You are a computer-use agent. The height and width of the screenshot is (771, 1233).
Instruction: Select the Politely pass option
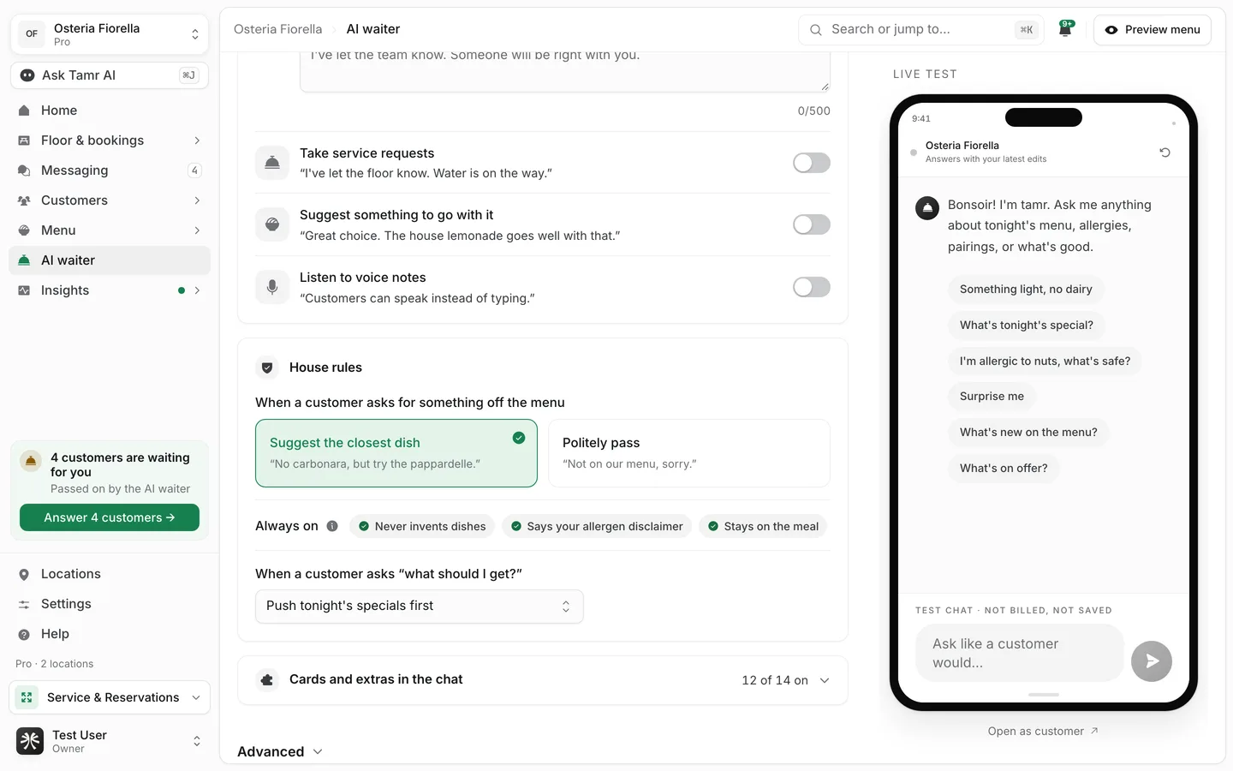689,453
